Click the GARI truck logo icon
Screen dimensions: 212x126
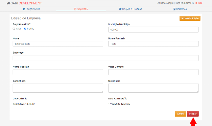point(8,3)
